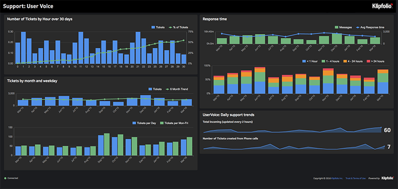
Task: Toggle the % of Tickets legend entry
Action: point(179,27)
